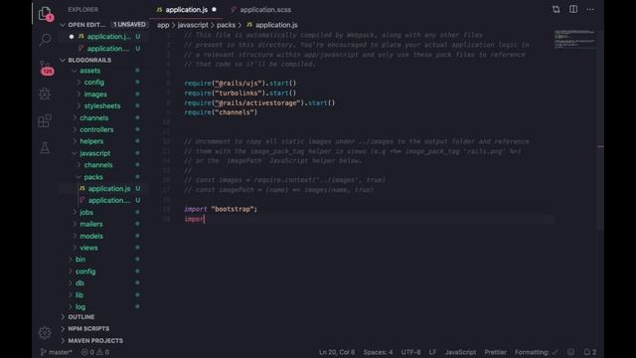Viewport: 636px width, 358px height.
Task: Change the JavaScript language mode
Action: click(460, 352)
